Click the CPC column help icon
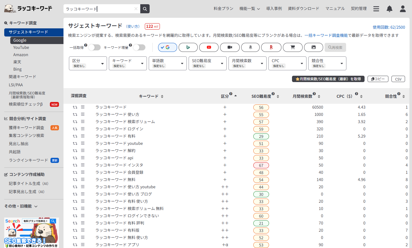The width and height of the screenshot is (412, 248). [356, 94]
